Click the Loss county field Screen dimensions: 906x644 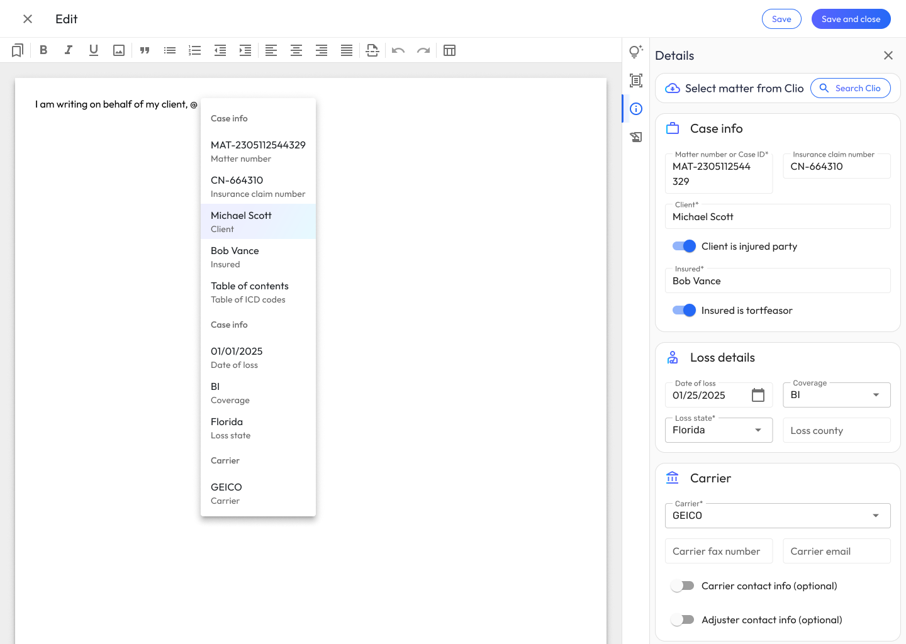[x=837, y=430]
